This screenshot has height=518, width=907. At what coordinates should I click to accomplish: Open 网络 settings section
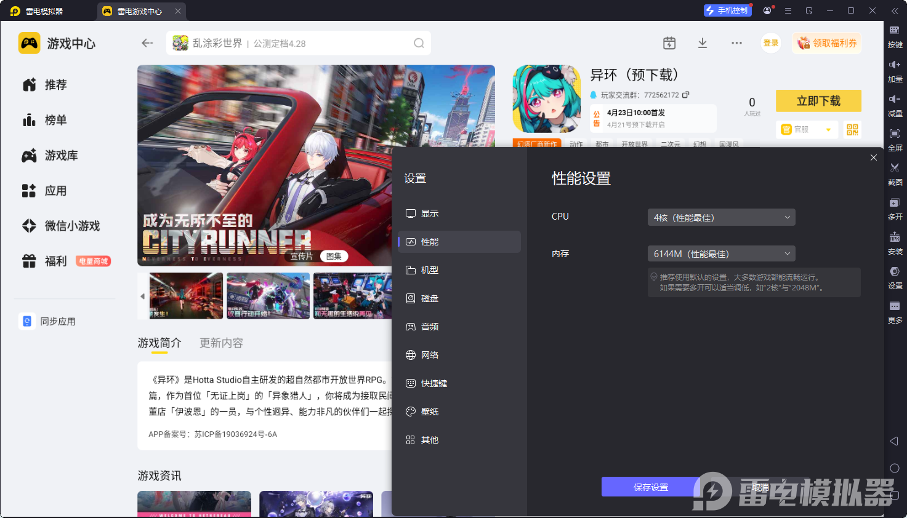[459, 355]
